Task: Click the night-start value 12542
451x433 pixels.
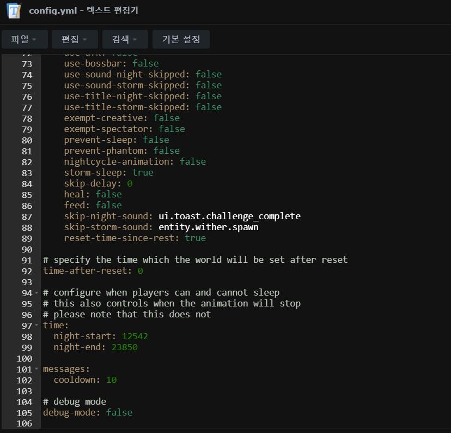Action: click(x=135, y=336)
